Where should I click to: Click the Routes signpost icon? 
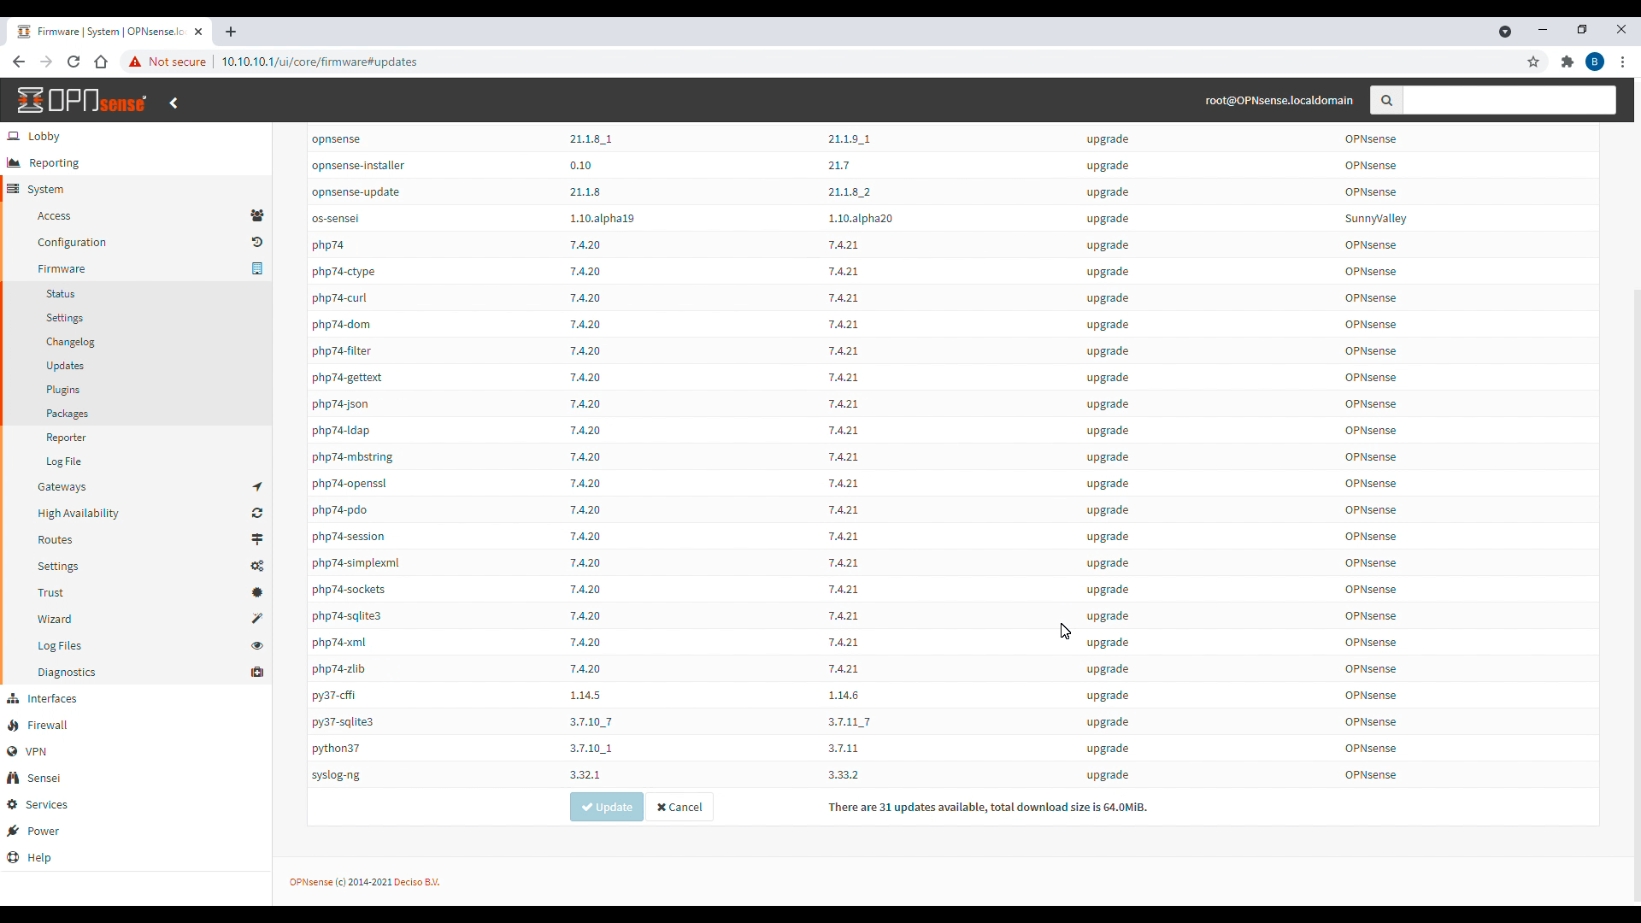256,539
